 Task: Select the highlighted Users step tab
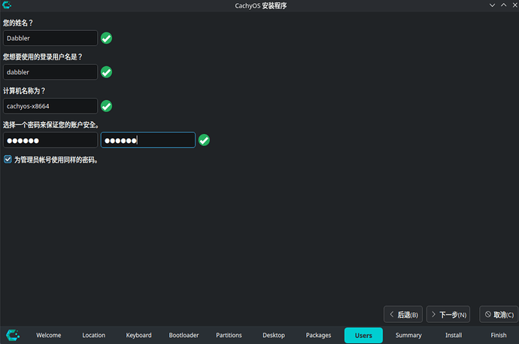coord(363,335)
